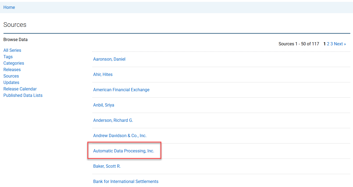Jump to page 3 of sources
Screen dimensions: 353x187
332,44
